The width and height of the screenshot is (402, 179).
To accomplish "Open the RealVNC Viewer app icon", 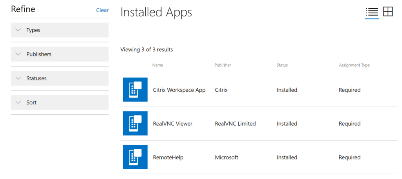I will pos(135,123).
